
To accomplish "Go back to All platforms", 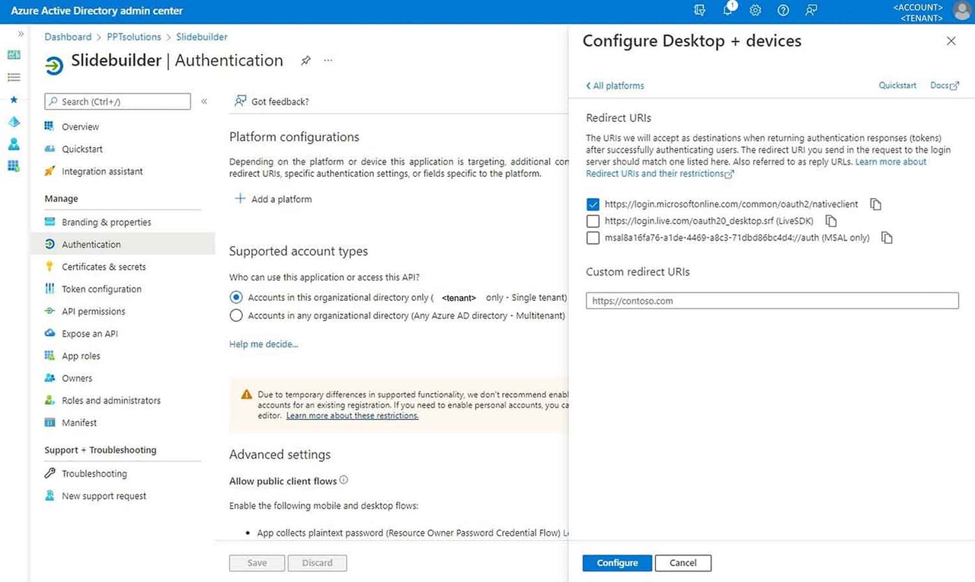I will pos(615,86).
